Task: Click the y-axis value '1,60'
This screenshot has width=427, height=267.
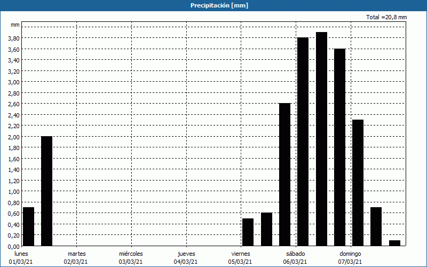Action: click(x=14, y=159)
